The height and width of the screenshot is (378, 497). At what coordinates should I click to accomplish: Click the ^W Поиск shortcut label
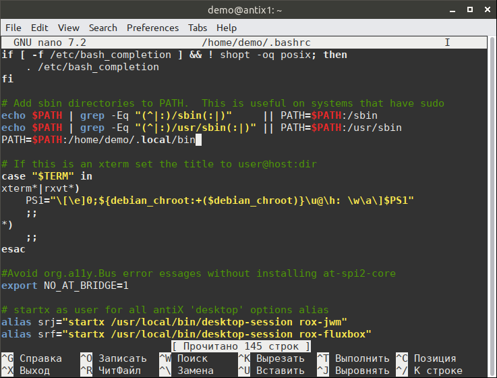183,358
